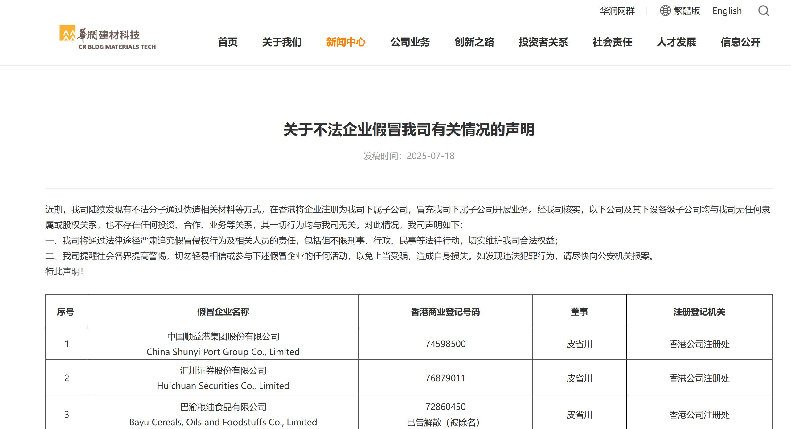Screen dimensions: 791x429
Task: Open the 创新之路 menu
Action: click(474, 42)
